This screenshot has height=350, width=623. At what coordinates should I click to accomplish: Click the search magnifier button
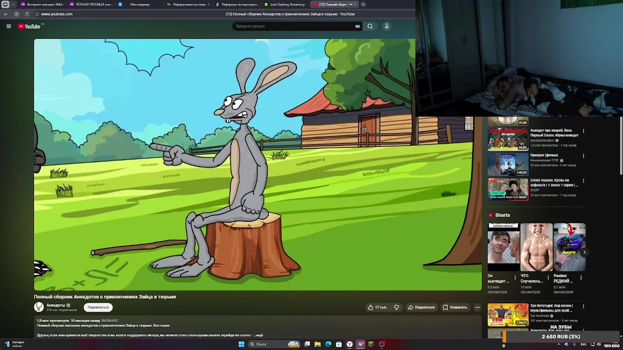point(370,26)
